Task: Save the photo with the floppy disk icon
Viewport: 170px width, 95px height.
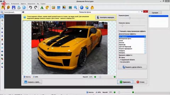Action: pos(14,8)
